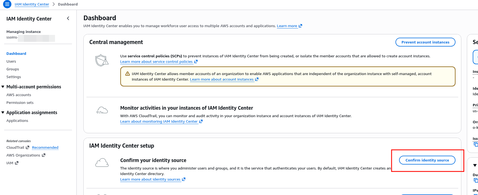Screen dimensions: 478x195
Task: Collapse the Multi-account permissions section
Action: point(3,87)
